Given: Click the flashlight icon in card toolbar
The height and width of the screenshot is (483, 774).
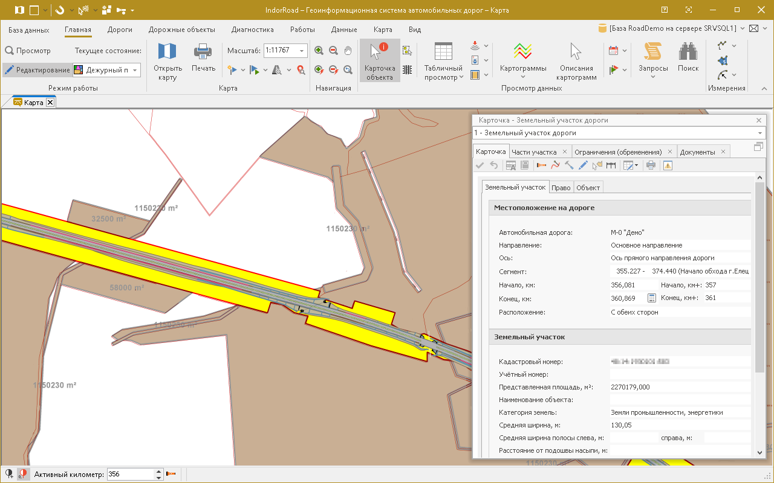Looking at the screenshot, I should (541, 165).
